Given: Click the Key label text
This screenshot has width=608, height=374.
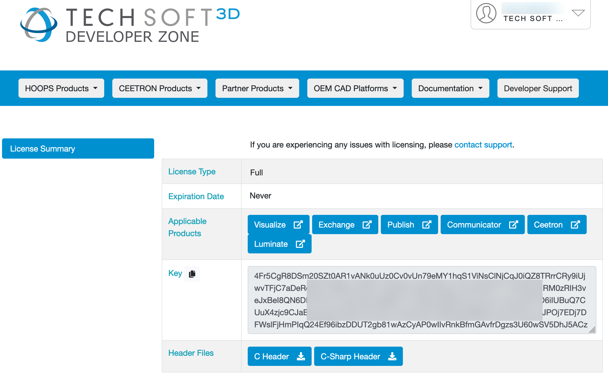Looking at the screenshot, I should 175,273.
